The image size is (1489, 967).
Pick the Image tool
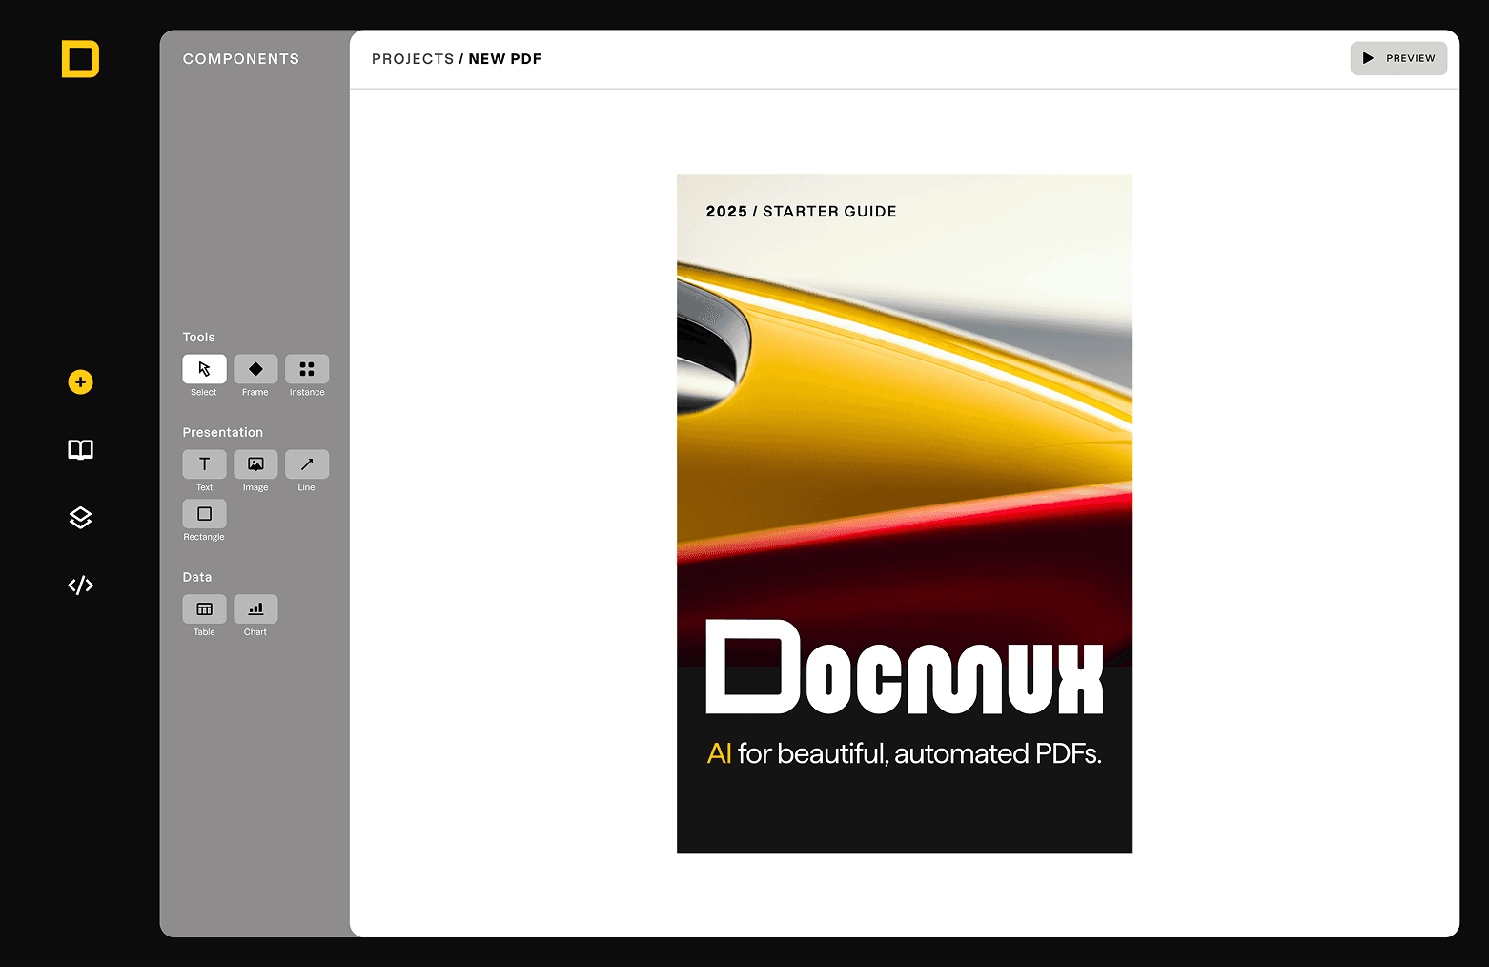255,464
